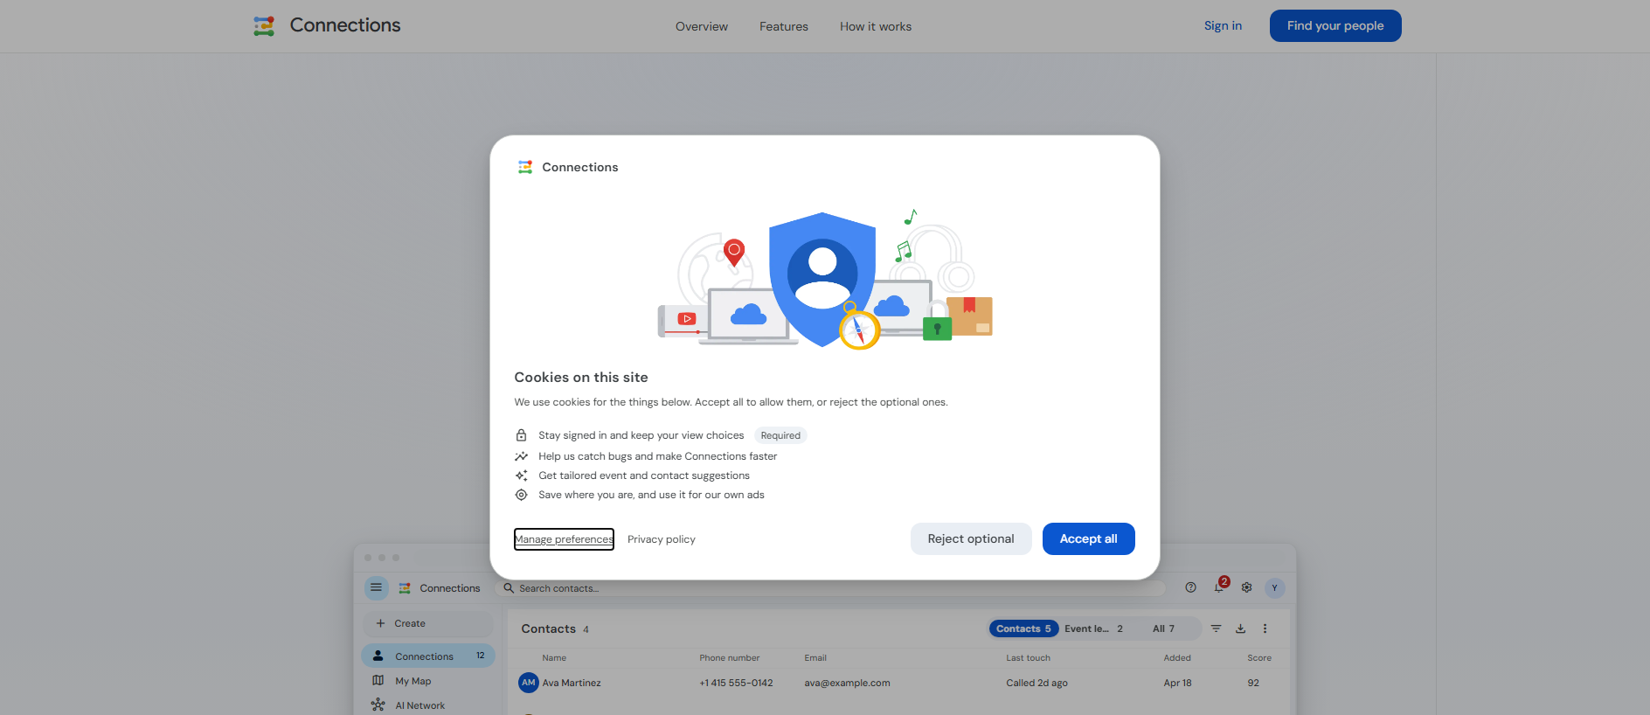
Task: Click the Score column header
Action: coord(1259,658)
